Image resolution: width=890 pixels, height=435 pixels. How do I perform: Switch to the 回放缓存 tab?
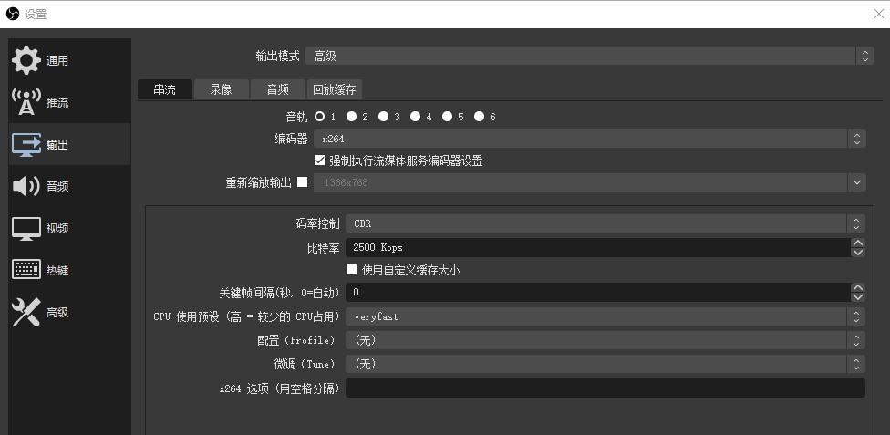point(335,89)
